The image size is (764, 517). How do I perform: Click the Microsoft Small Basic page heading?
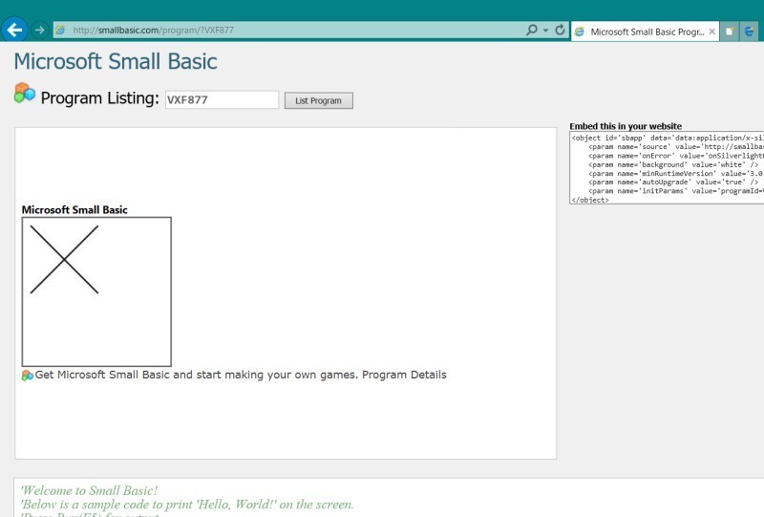(116, 61)
